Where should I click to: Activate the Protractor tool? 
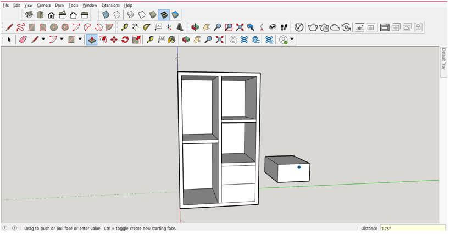pyautogui.click(x=147, y=27)
